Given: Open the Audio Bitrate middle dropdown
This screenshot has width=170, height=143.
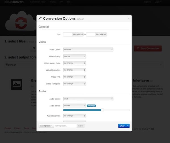Looking at the screenshot, I should (75, 106).
